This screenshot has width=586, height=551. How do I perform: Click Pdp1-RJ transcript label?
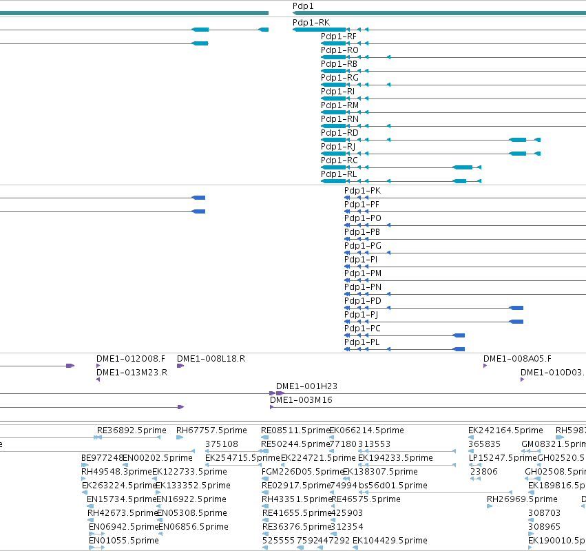click(x=338, y=146)
